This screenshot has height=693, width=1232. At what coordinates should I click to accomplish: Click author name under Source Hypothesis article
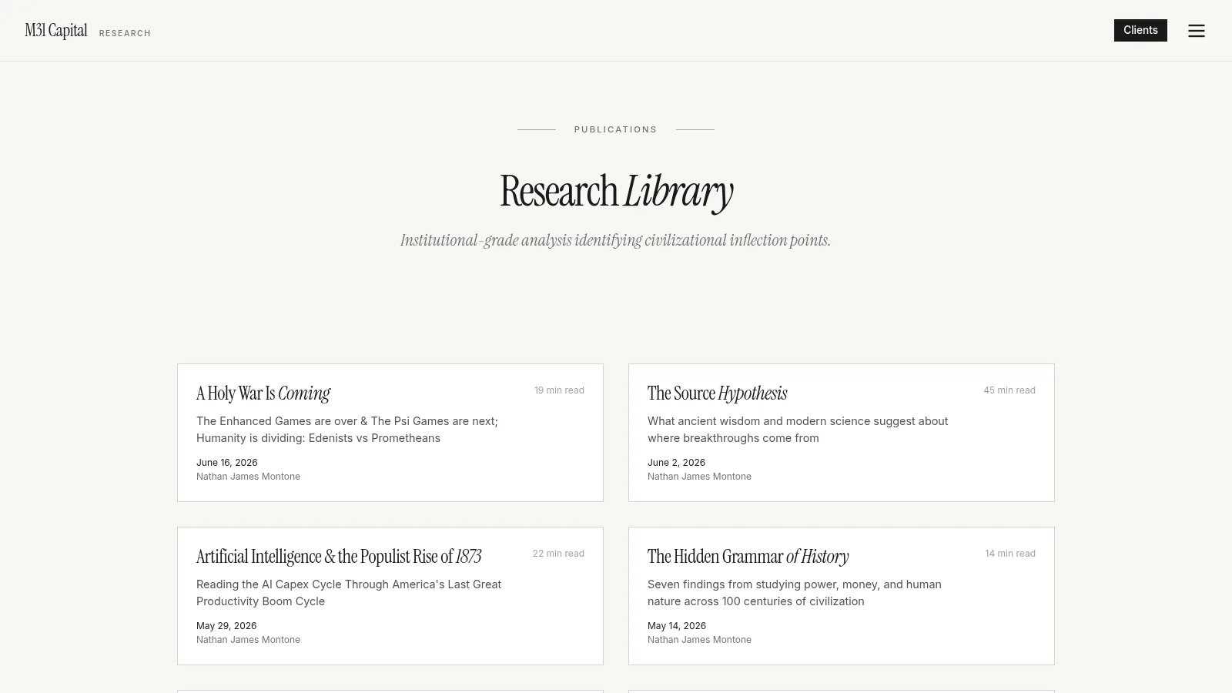(x=699, y=477)
